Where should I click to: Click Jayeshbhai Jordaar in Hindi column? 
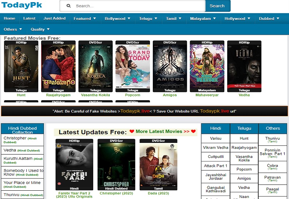(x=216, y=177)
